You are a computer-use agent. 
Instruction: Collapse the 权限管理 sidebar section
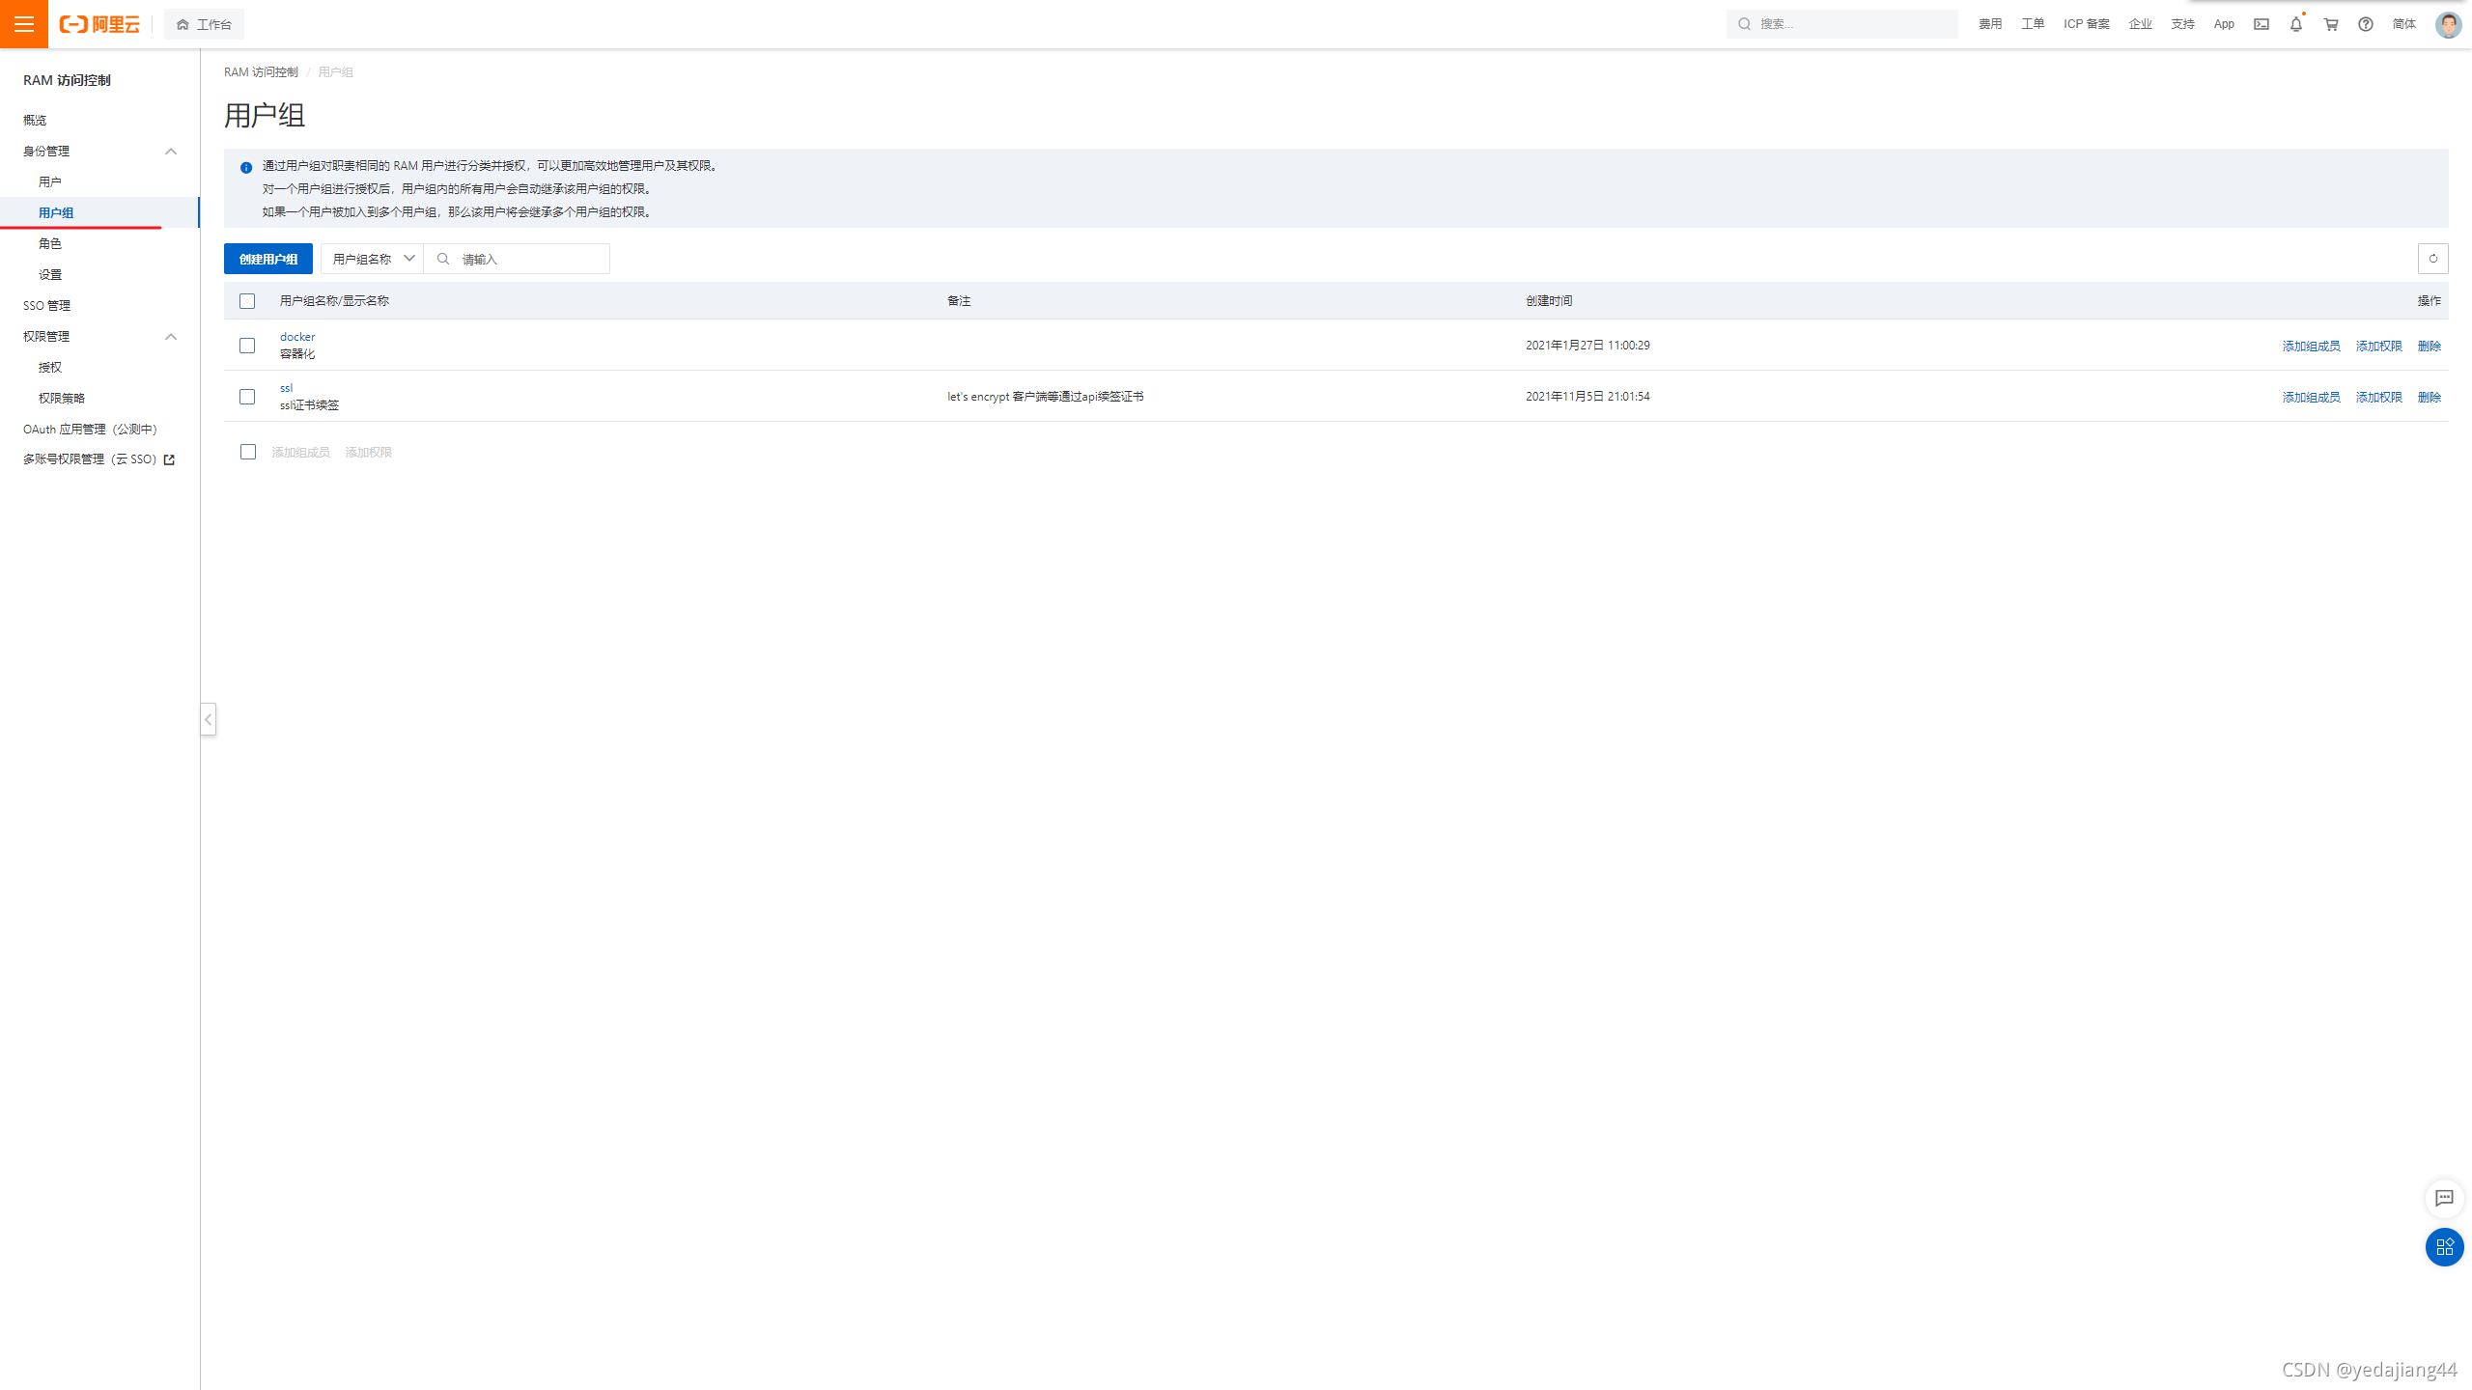(x=171, y=337)
